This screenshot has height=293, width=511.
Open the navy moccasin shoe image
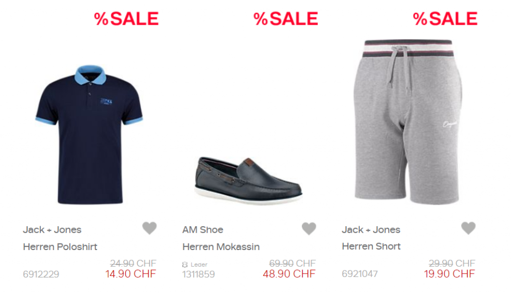coord(249,181)
